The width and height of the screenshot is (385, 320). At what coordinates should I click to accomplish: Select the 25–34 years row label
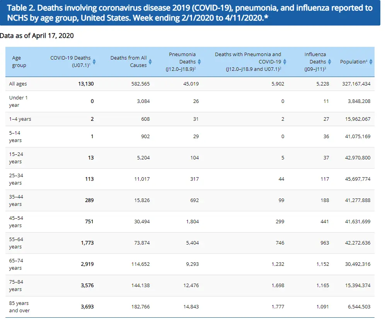(17, 179)
